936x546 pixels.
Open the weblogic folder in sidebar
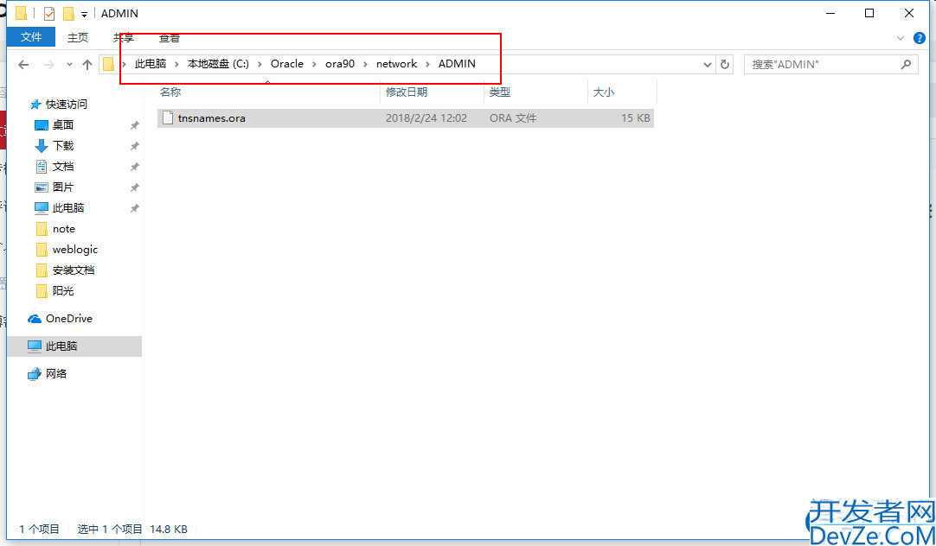pos(74,250)
